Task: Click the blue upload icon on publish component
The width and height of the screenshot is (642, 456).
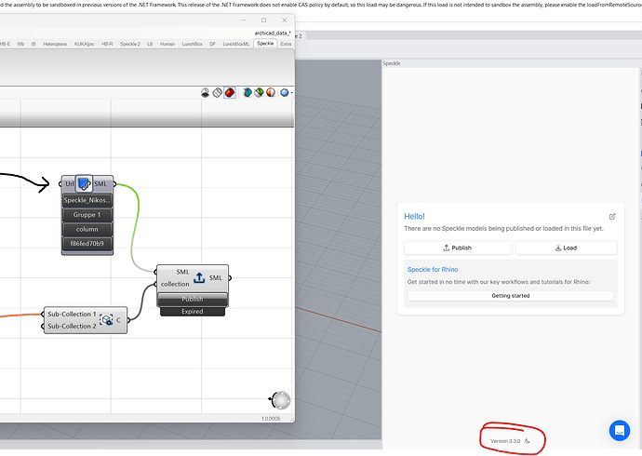Action: [x=199, y=277]
